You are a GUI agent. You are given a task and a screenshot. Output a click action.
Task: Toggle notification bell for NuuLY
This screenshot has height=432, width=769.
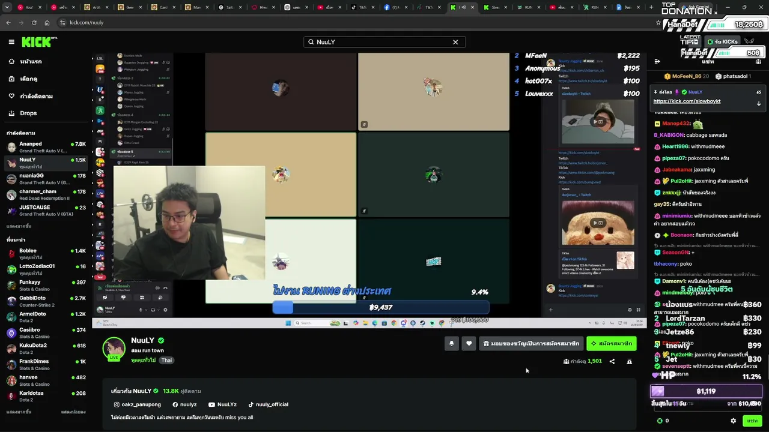pyautogui.click(x=451, y=344)
